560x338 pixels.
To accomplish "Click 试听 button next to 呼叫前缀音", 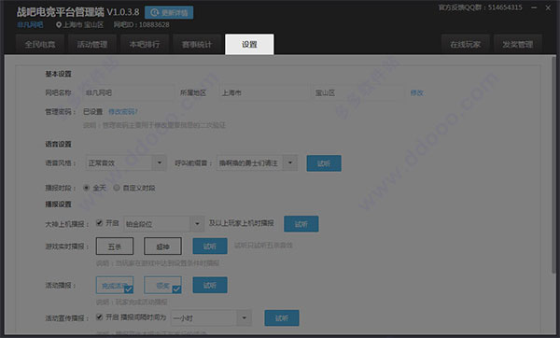I will pyautogui.click(x=324, y=163).
